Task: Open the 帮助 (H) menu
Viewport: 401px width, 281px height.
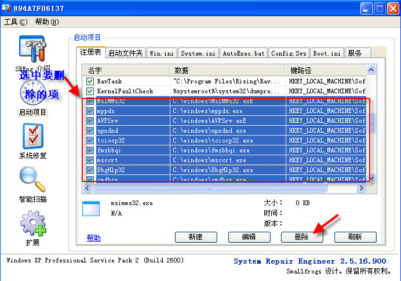Action: tap(47, 22)
